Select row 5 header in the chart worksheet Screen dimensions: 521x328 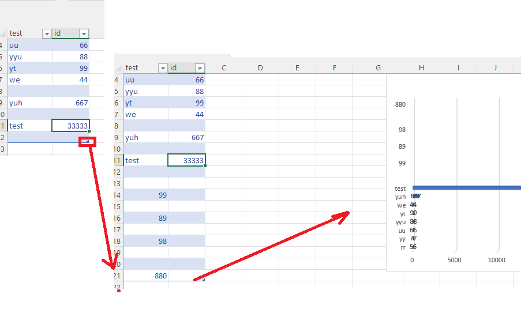[x=119, y=91]
